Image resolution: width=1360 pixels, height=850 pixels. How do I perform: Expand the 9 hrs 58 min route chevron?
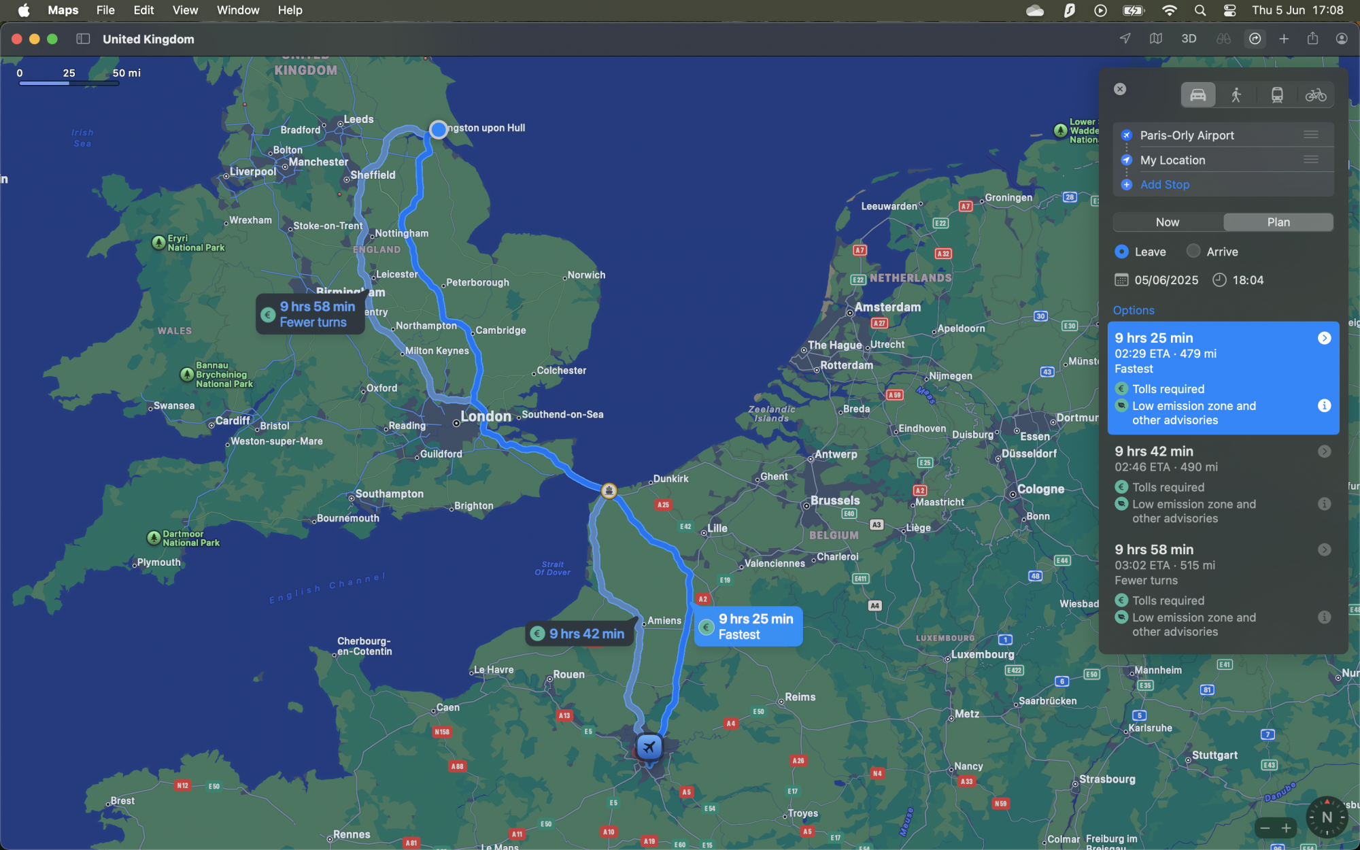pyautogui.click(x=1324, y=549)
